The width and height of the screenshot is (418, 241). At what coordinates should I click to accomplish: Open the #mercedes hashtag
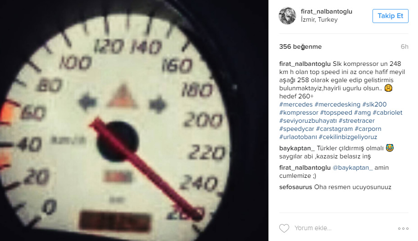tap(296, 104)
